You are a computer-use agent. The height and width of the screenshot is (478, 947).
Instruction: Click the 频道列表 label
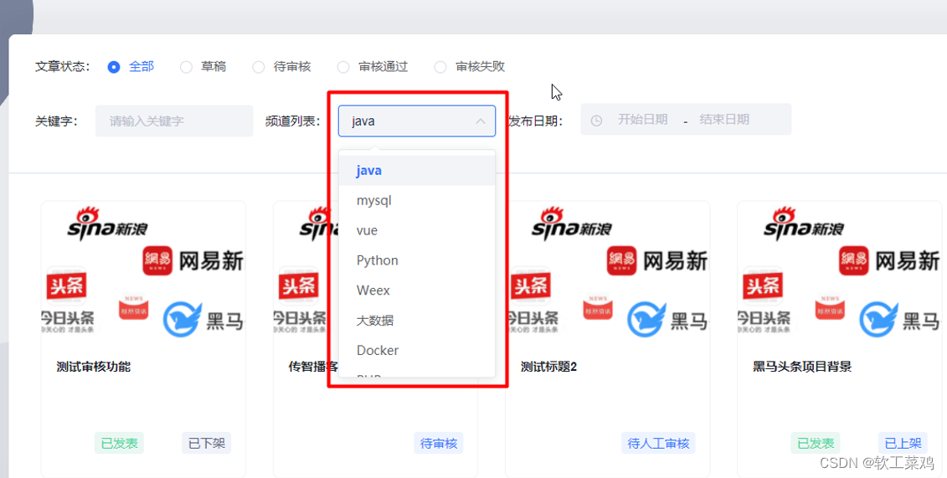292,121
